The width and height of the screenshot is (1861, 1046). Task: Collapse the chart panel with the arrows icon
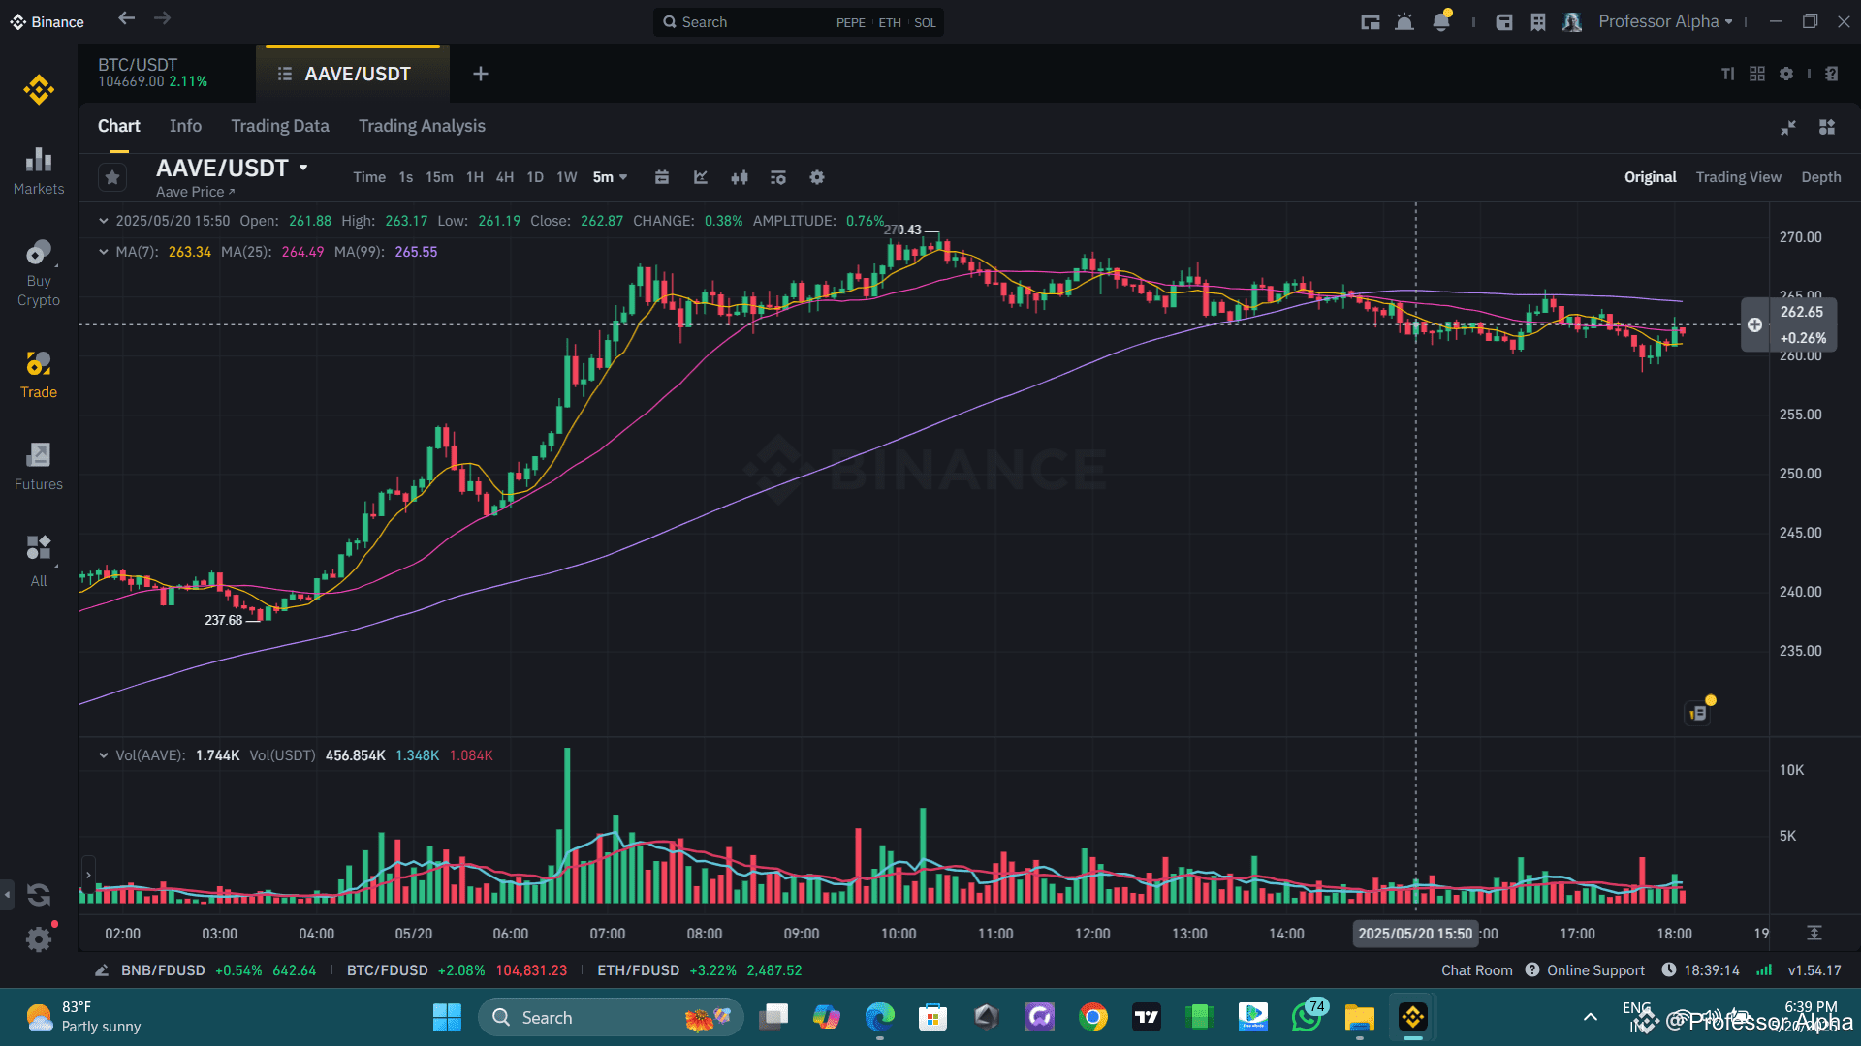click(x=1788, y=127)
